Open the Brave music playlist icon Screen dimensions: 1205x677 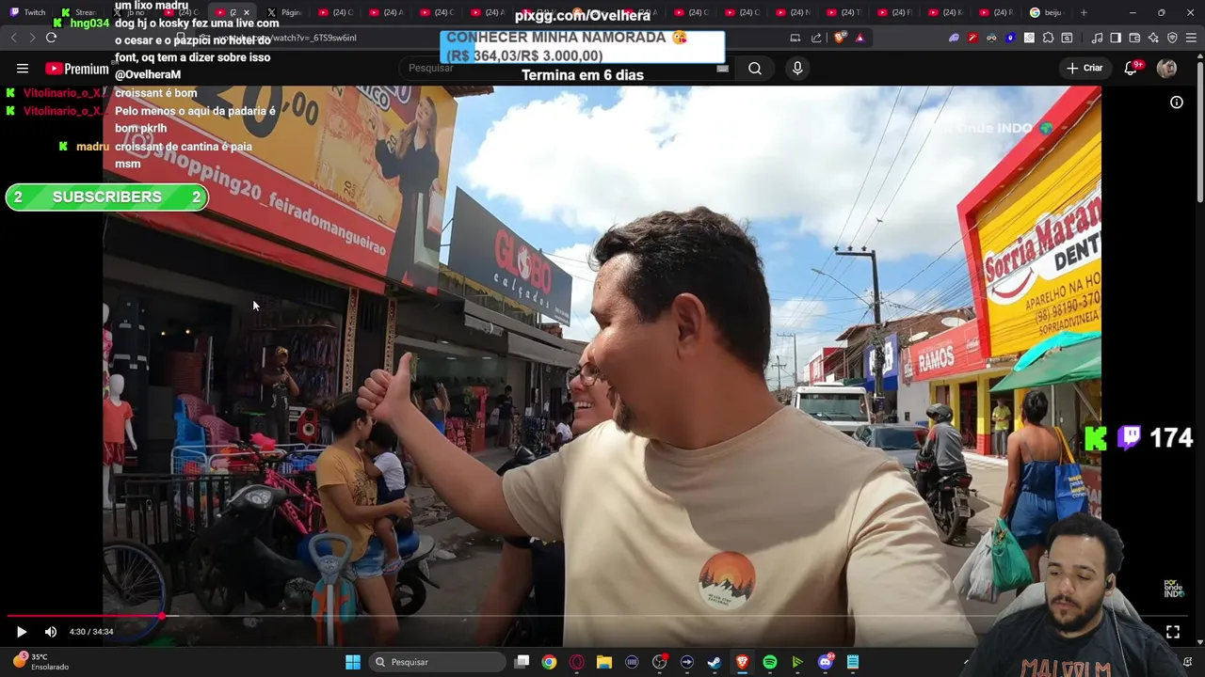point(1097,38)
